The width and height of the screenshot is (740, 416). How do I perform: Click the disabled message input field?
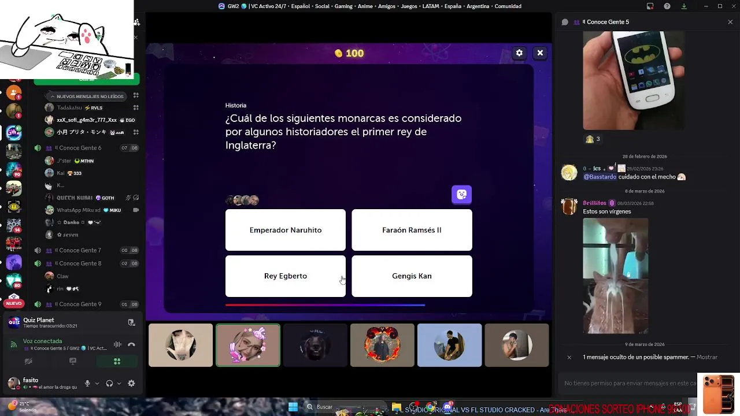(x=628, y=383)
